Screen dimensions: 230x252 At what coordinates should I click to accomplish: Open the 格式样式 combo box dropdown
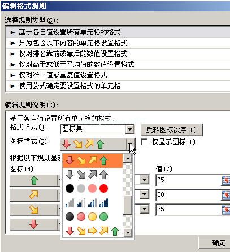[129, 129]
